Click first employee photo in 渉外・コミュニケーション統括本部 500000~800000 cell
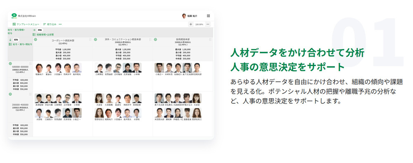This screenshot has height=163, width=413. (x=99, y=68)
